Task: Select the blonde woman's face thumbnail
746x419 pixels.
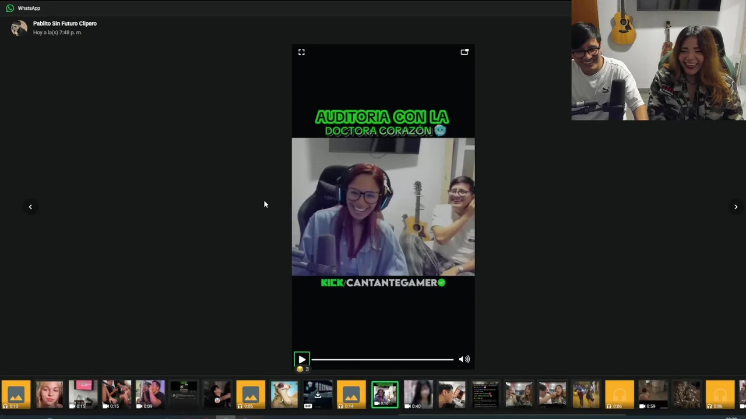Action: click(50, 395)
